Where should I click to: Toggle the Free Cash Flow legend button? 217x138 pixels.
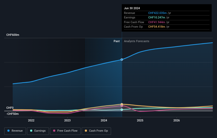65,131
